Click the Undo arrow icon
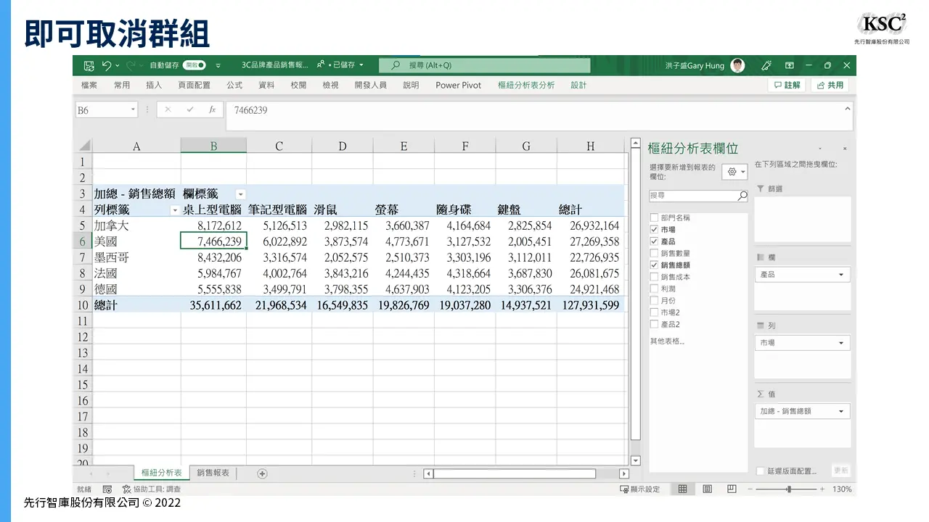Image resolution: width=929 pixels, height=522 pixels. (x=107, y=65)
